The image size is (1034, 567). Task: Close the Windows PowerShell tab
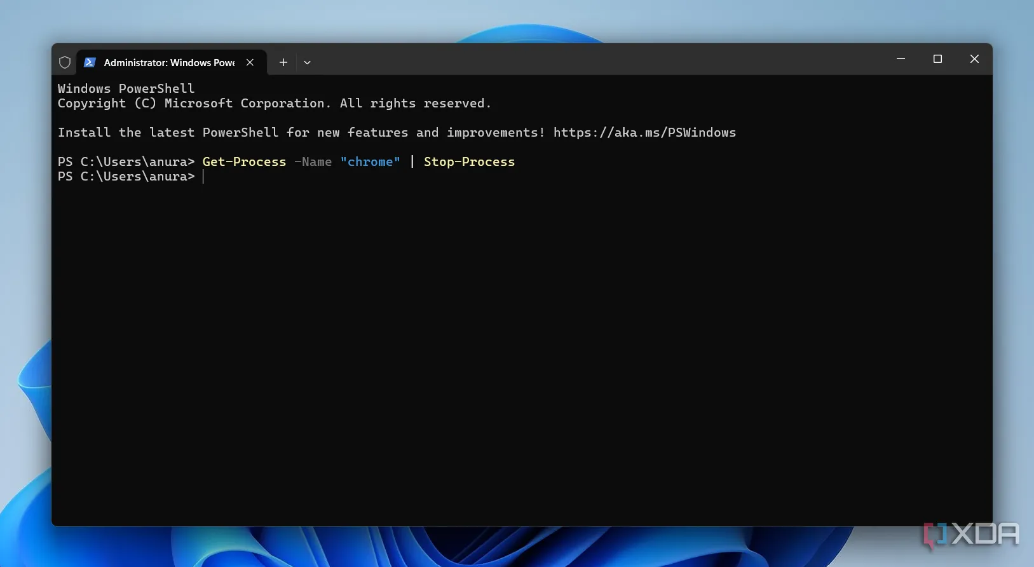pyautogui.click(x=250, y=62)
